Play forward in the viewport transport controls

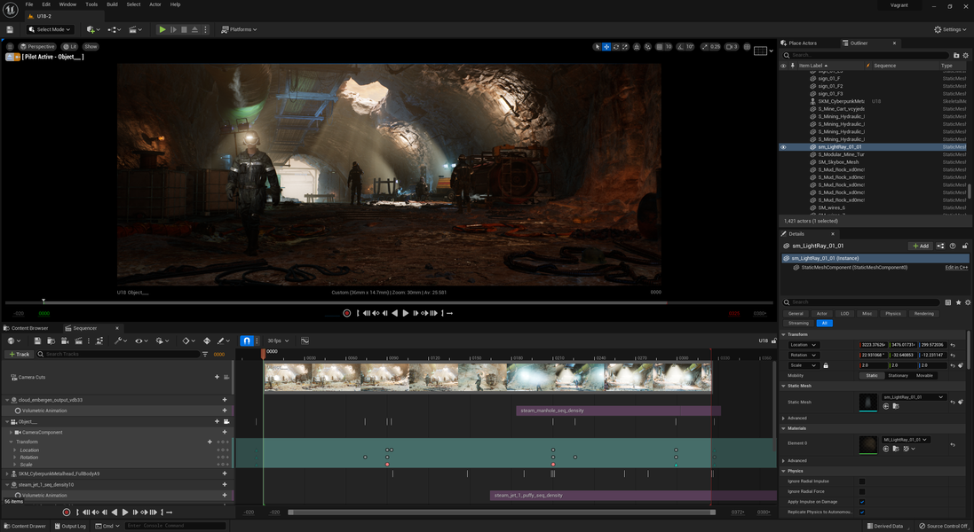click(x=406, y=313)
